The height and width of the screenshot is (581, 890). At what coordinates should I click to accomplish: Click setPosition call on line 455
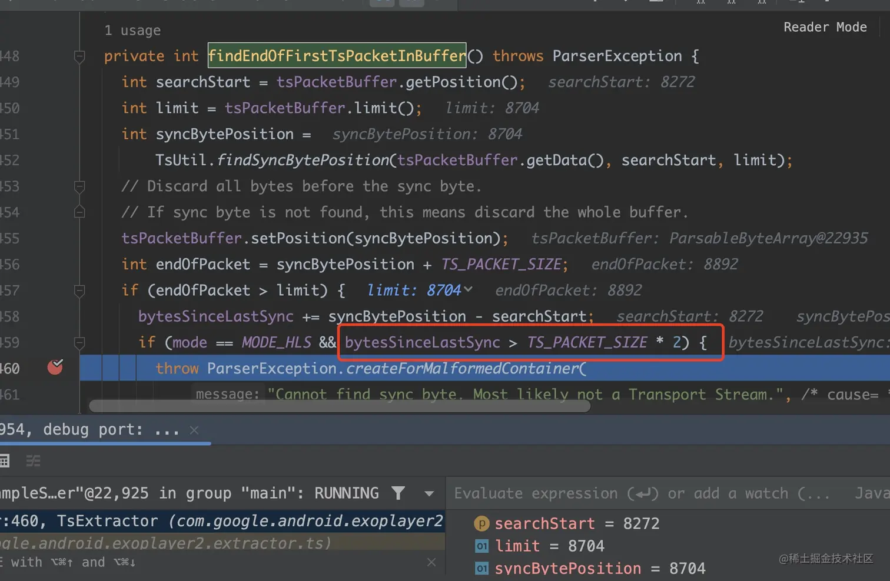298,238
